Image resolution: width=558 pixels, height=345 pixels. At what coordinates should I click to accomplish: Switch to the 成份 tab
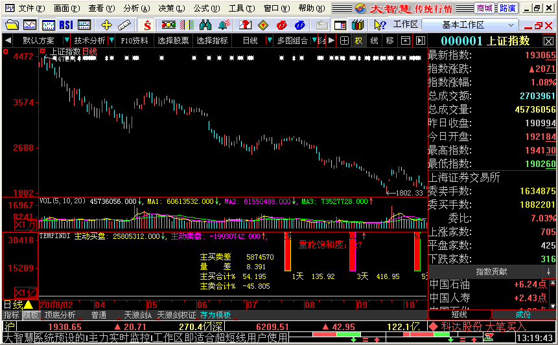pos(523,315)
